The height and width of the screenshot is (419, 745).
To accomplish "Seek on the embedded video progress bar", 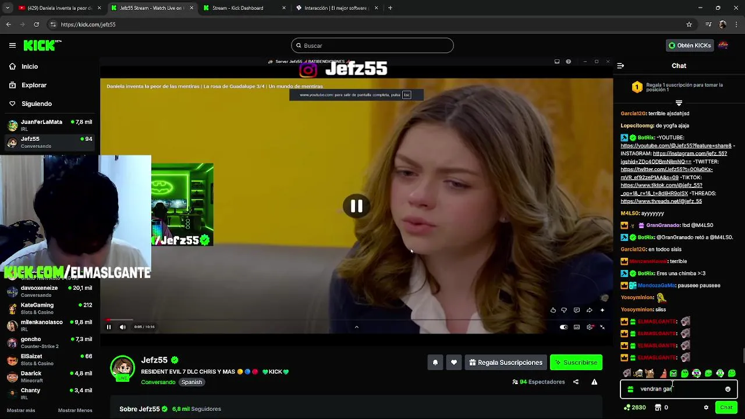I will click(x=356, y=320).
